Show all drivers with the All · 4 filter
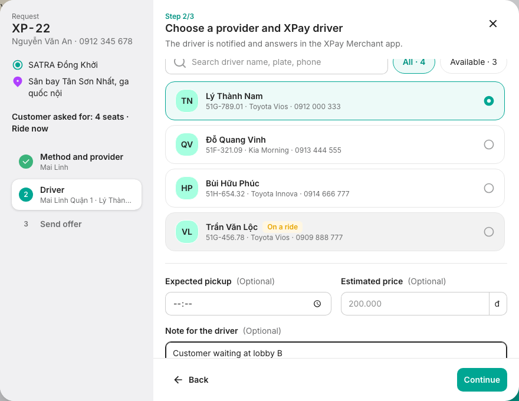This screenshot has height=401, width=519. coord(414,63)
